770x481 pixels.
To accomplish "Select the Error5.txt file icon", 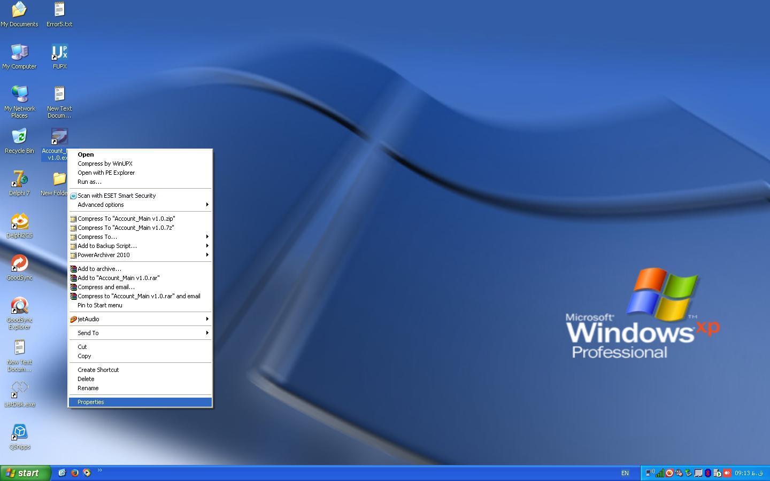I will tap(59, 11).
